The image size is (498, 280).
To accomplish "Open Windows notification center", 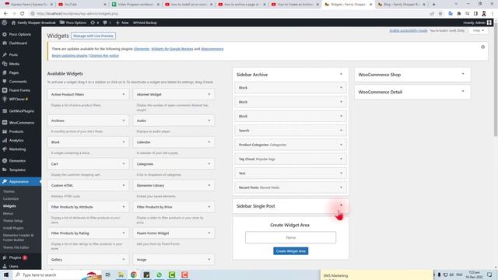I will (x=489, y=275).
